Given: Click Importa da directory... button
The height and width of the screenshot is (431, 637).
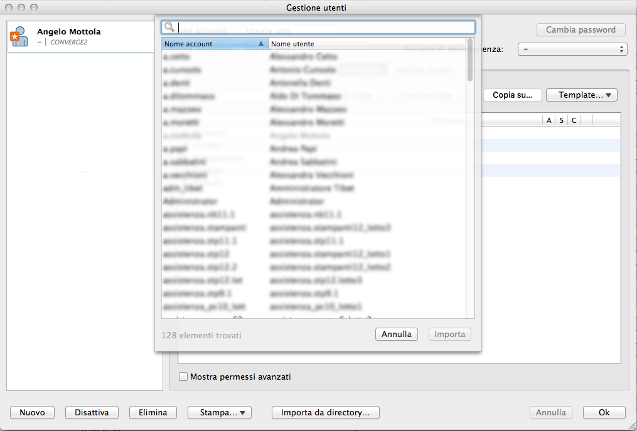Looking at the screenshot, I should 325,413.
